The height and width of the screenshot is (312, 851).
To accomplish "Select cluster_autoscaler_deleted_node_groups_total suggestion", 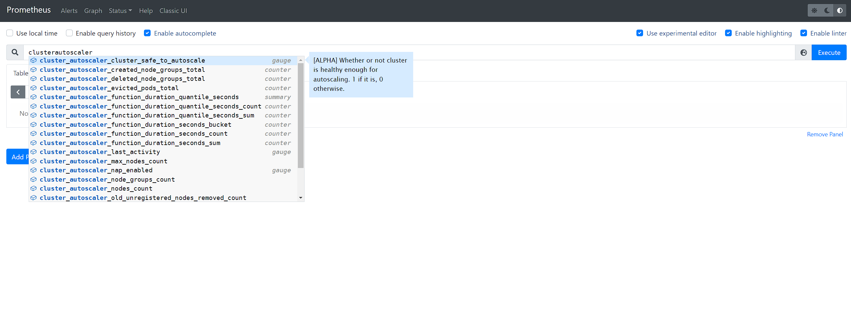I will point(163,79).
